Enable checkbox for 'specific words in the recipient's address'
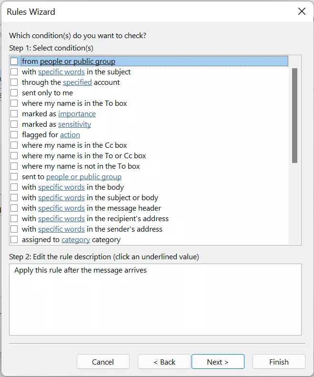This screenshot has height=377, width=314. click(14, 219)
